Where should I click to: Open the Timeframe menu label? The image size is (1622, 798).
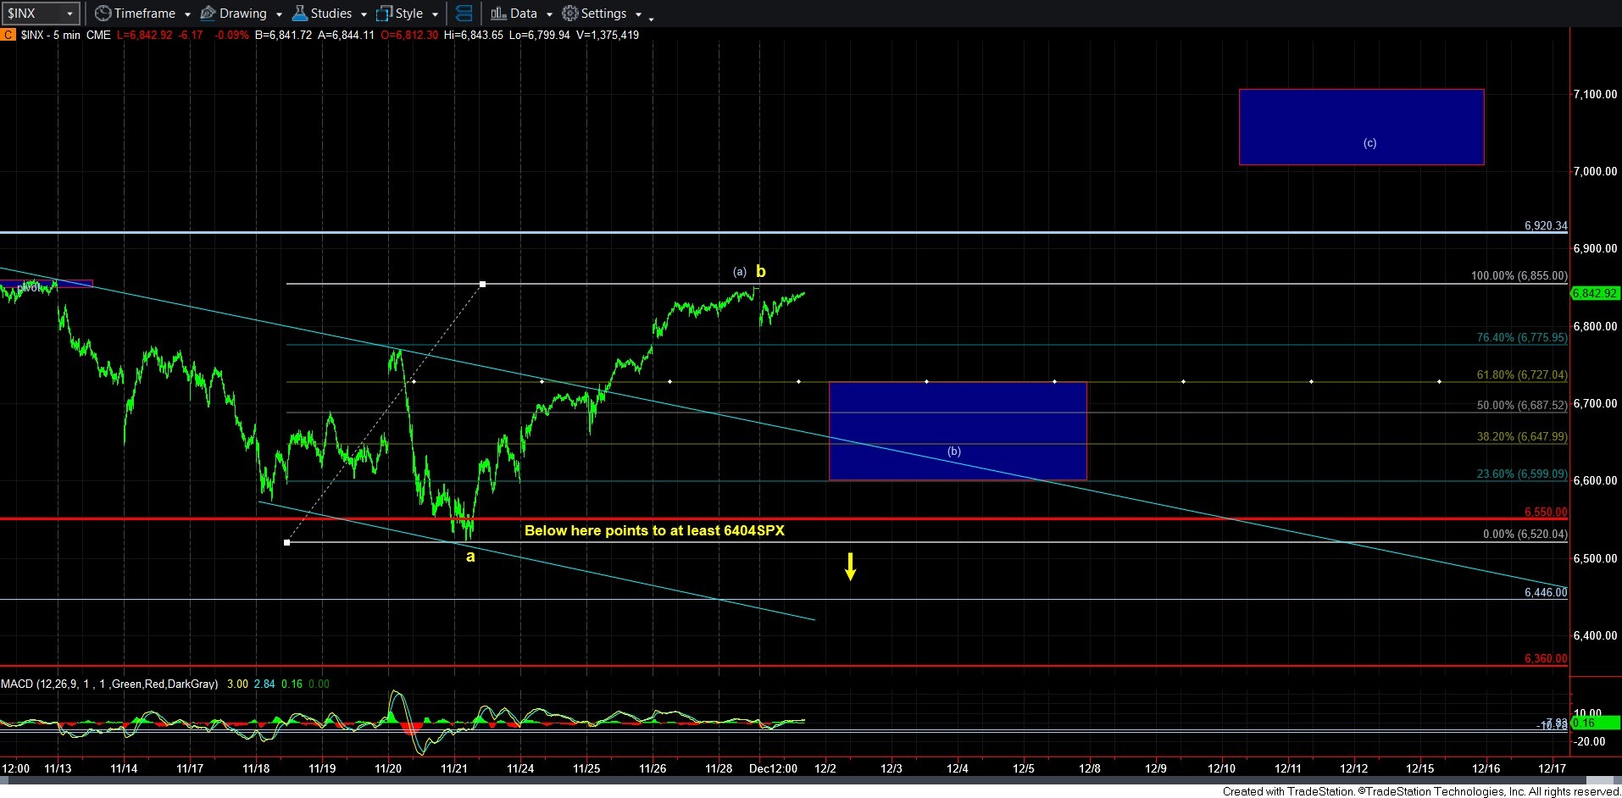coord(144,14)
